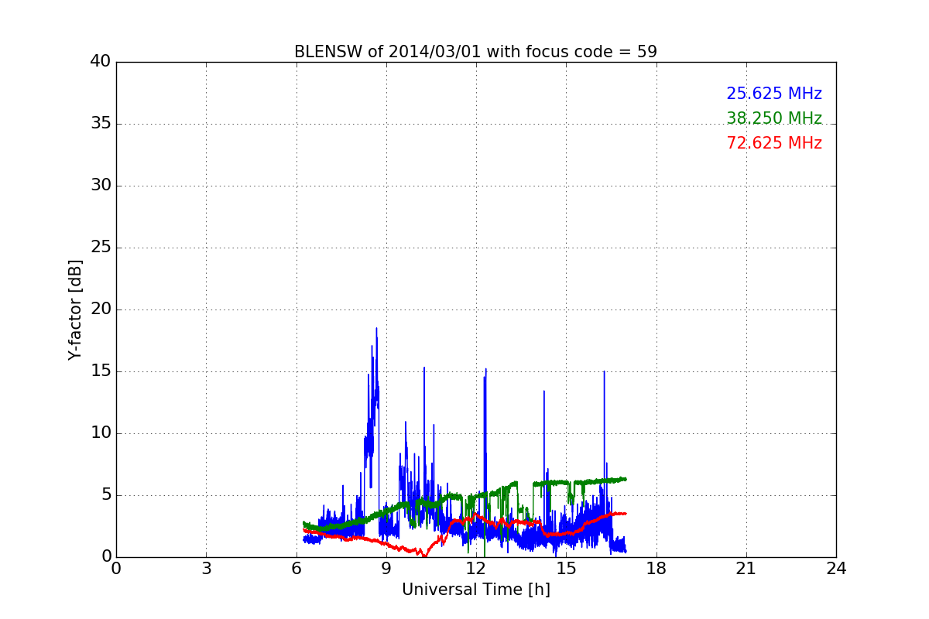The image size is (929, 619).
Task: Click the y-axis tick label '25'
Action: pos(101,248)
